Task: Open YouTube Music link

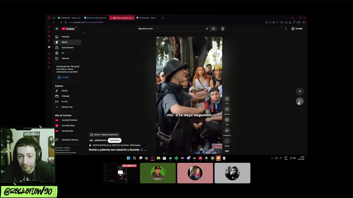Action: click(67, 125)
